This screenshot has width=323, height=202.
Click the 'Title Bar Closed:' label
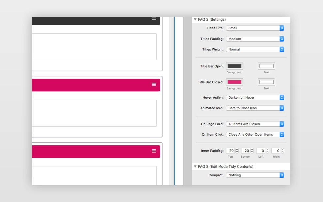click(x=211, y=82)
